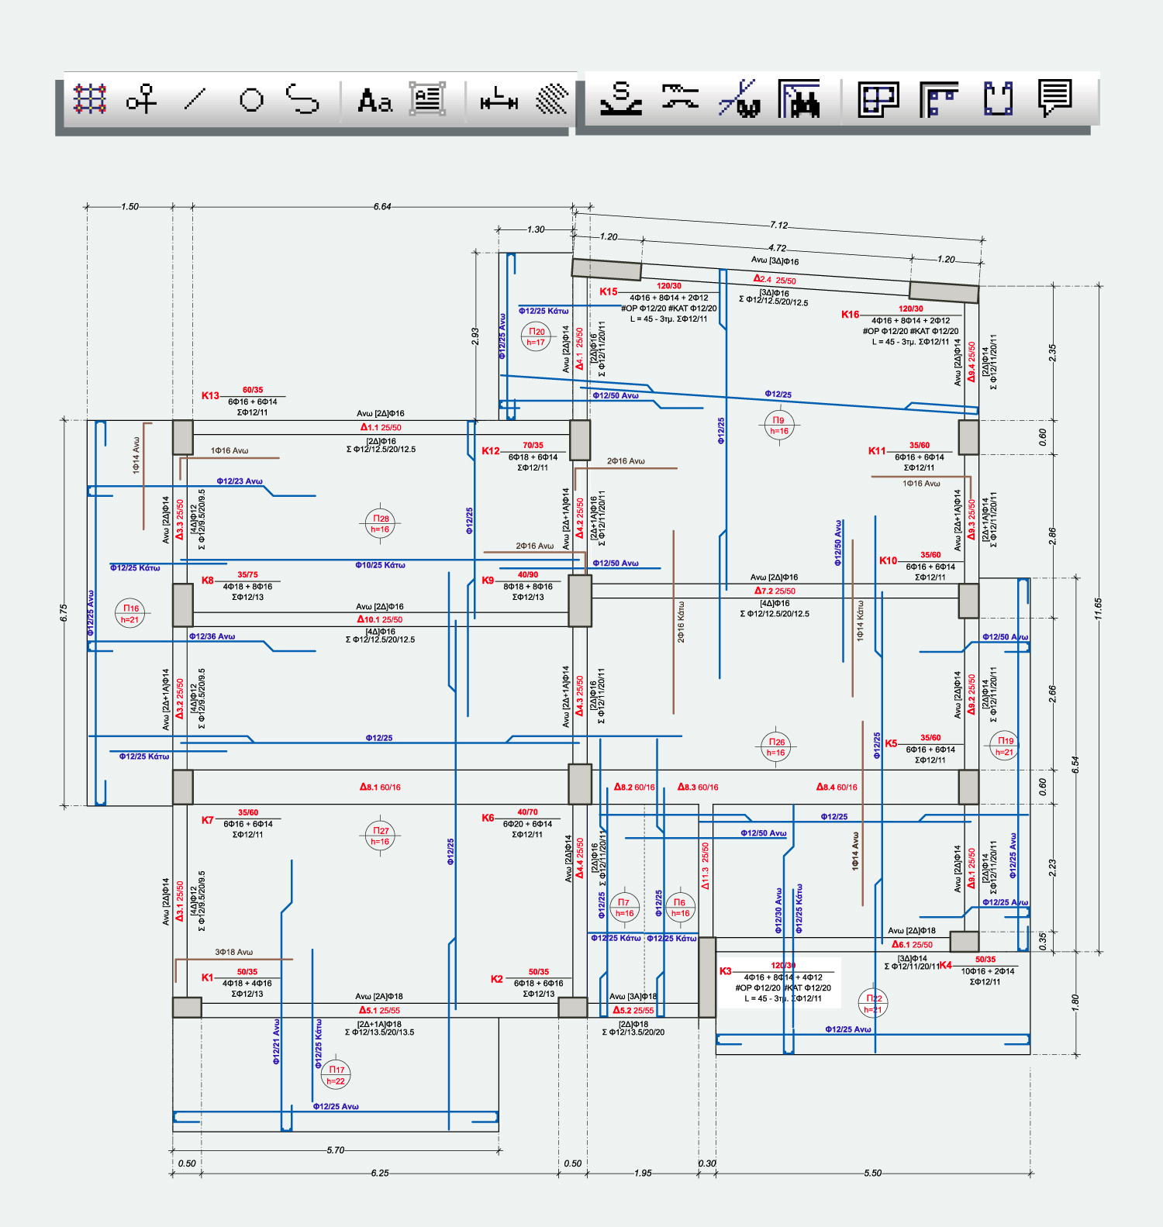Select the rebar bending shape tool
The width and height of the screenshot is (1163, 1227).
pos(680,98)
